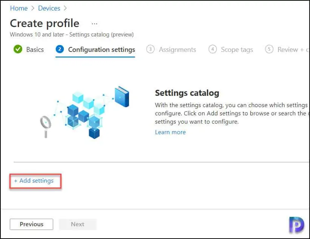Click the step 2 circle icon
This screenshot has height=239, width=310.
[60, 49]
